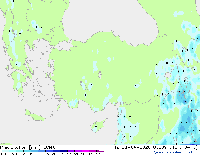The width and height of the screenshot is (200, 155).
Task: Click the 'ECMWF' model label
Action: click(51, 147)
